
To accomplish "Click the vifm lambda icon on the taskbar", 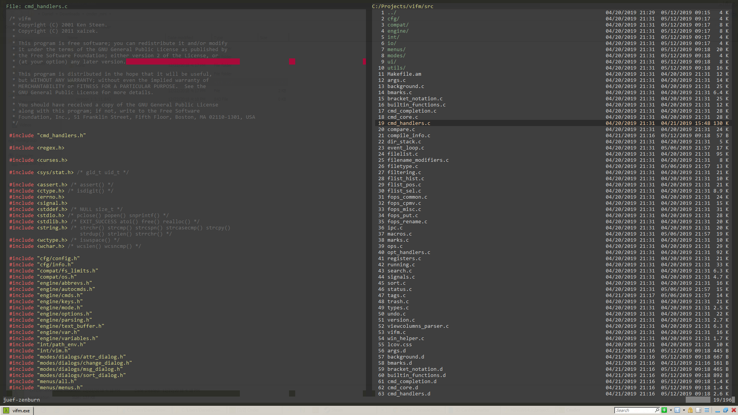I will pos(6,410).
